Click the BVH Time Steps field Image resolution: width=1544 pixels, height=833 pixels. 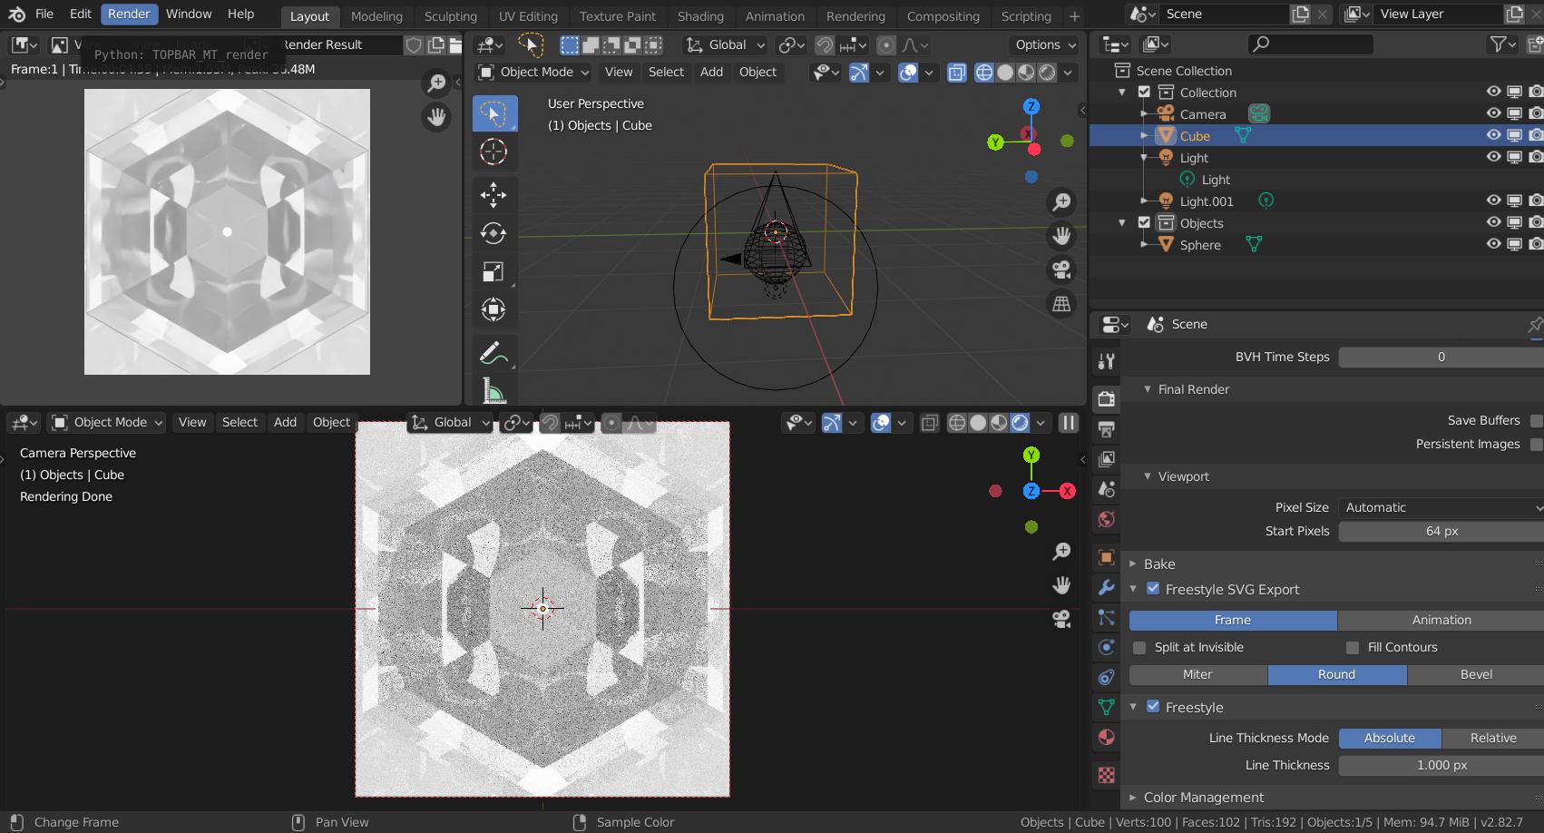pos(1441,357)
